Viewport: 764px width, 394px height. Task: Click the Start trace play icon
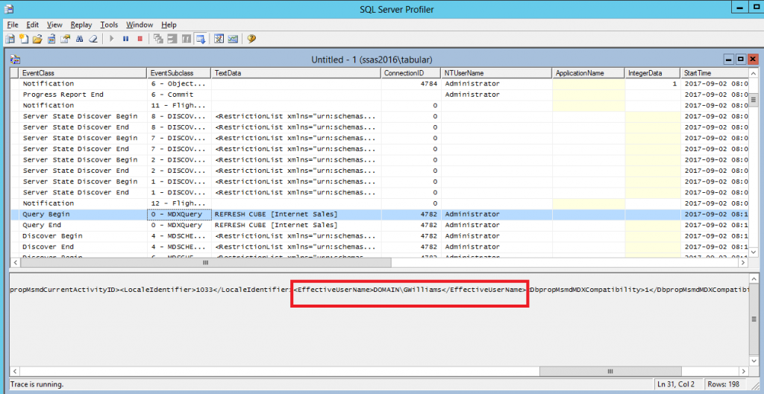point(112,39)
